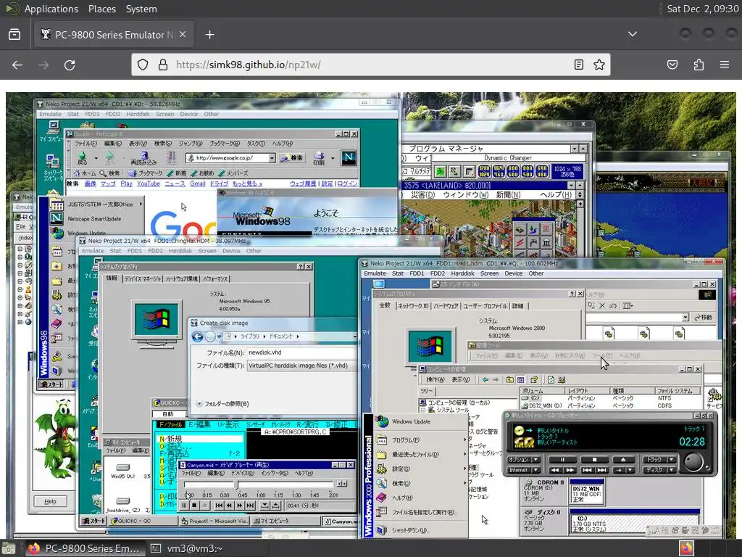Select 1280x1024 icon in Dynamic Changer
This screenshot has width=742, height=557.
click(x=484, y=171)
